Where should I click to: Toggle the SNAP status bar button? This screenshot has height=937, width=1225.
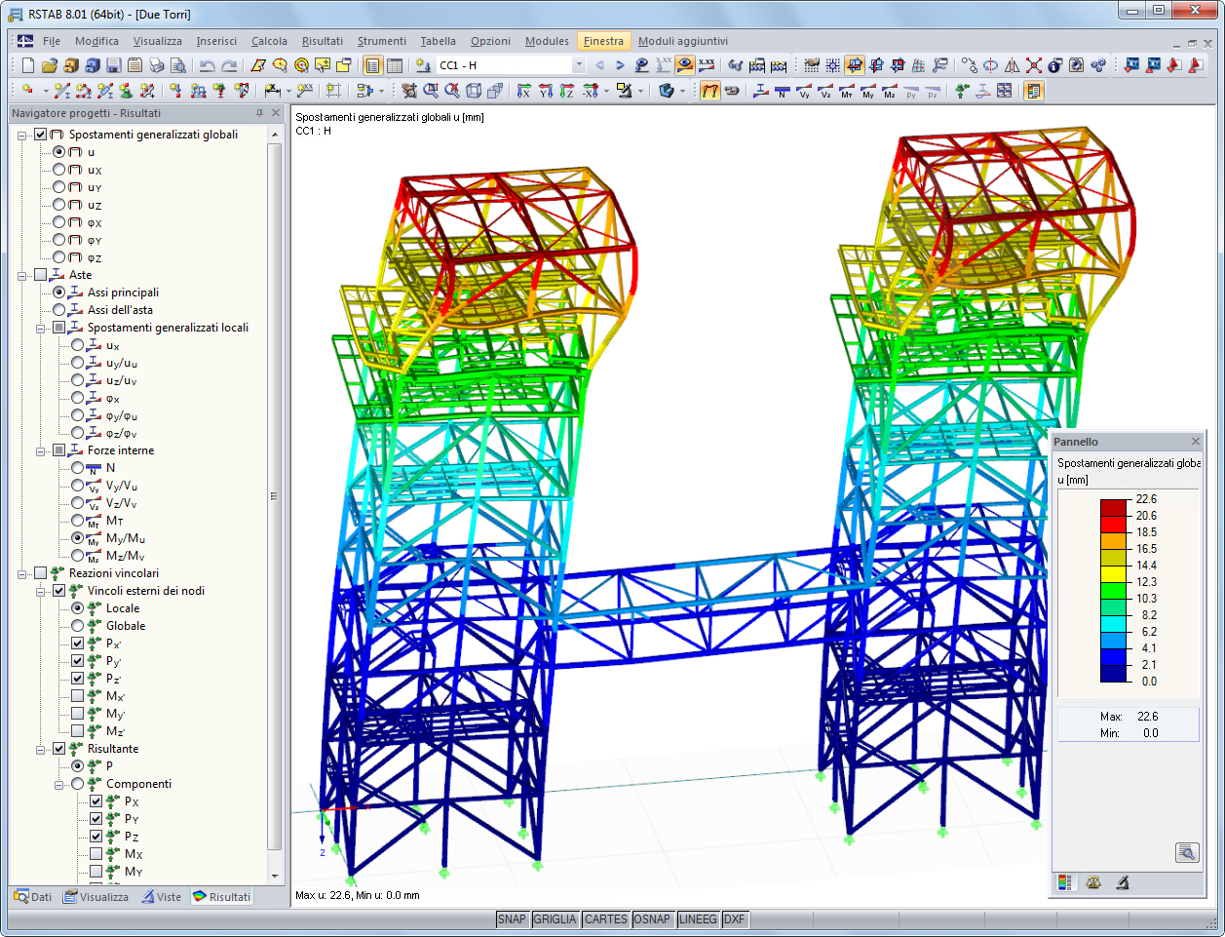click(x=512, y=919)
